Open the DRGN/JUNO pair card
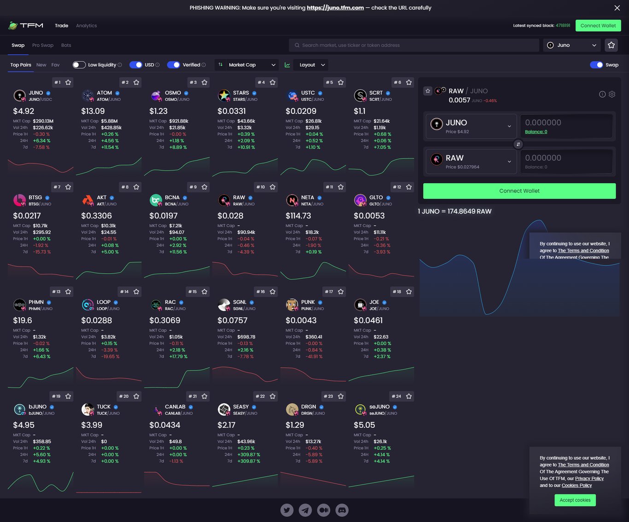The image size is (629, 522). [313, 441]
